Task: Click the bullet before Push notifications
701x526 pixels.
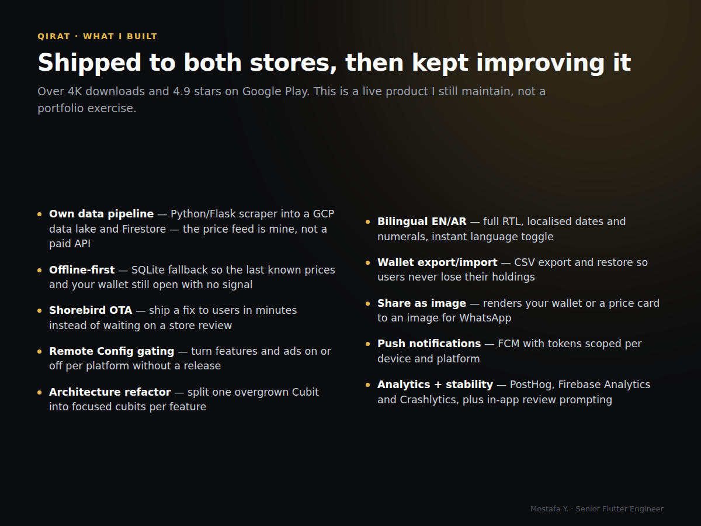Action: (x=368, y=344)
